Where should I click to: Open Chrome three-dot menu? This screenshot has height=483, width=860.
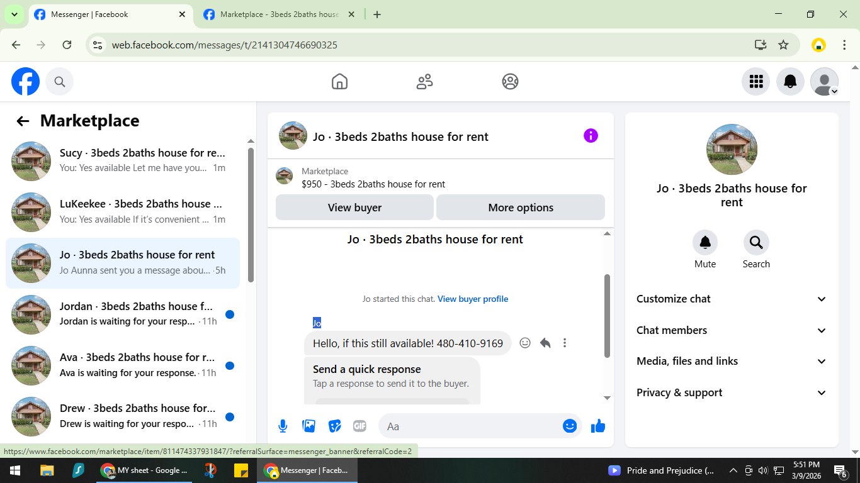pyautogui.click(x=844, y=45)
